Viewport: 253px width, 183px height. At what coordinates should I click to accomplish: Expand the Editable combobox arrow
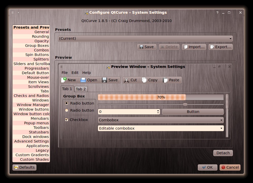(x=221, y=128)
